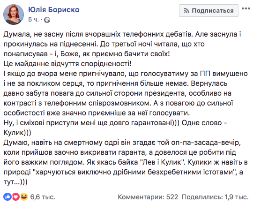Viewport: 253px width, 204px height.
Task: Open Поделились: 1,9 тыс. shares list
Action: pyautogui.click(x=215, y=197)
